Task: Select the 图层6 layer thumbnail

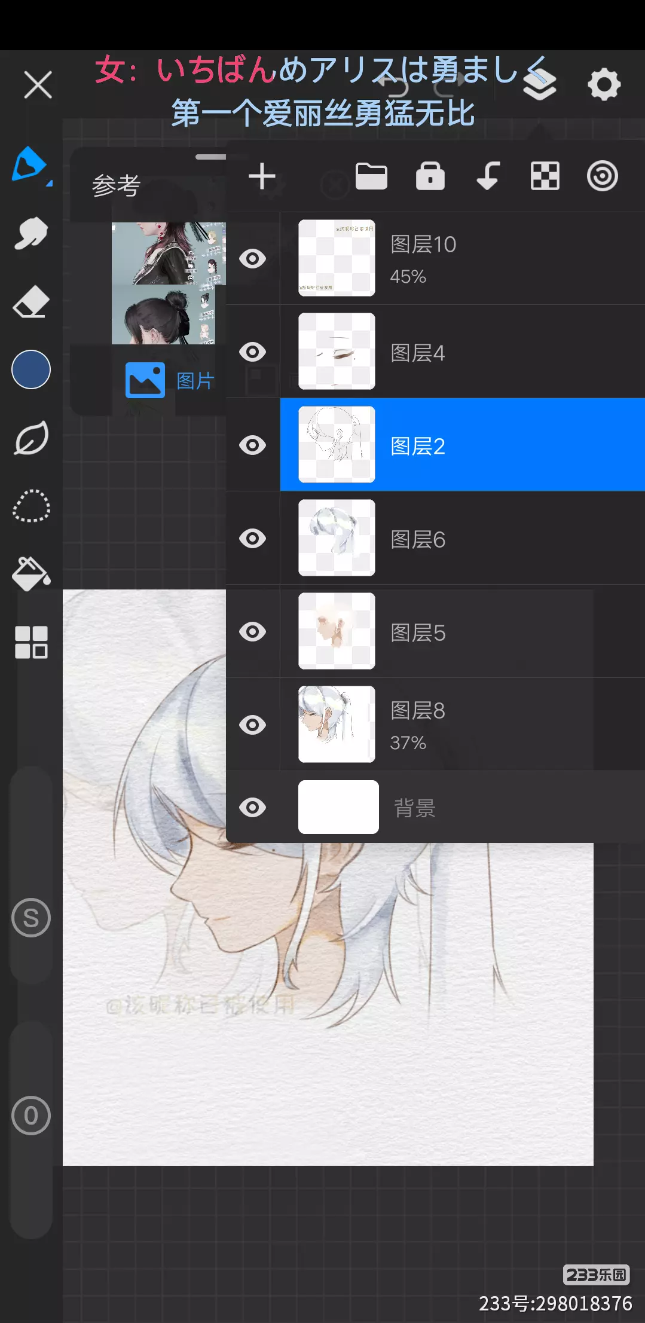Action: coord(337,537)
